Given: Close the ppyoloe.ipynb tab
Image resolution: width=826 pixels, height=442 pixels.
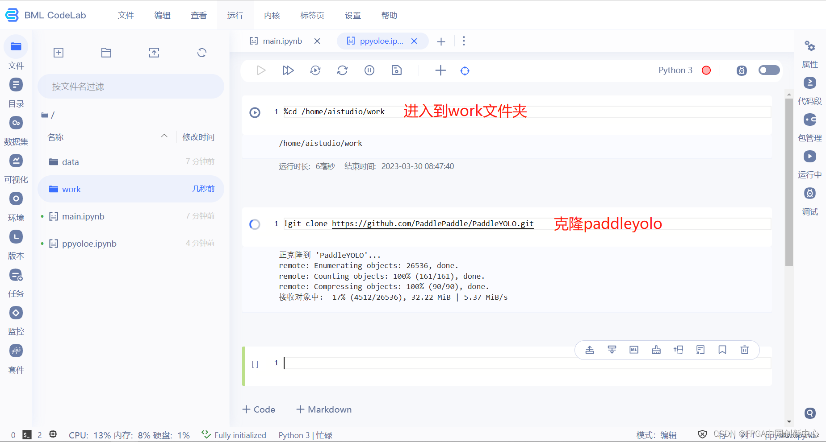Looking at the screenshot, I should [414, 41].
